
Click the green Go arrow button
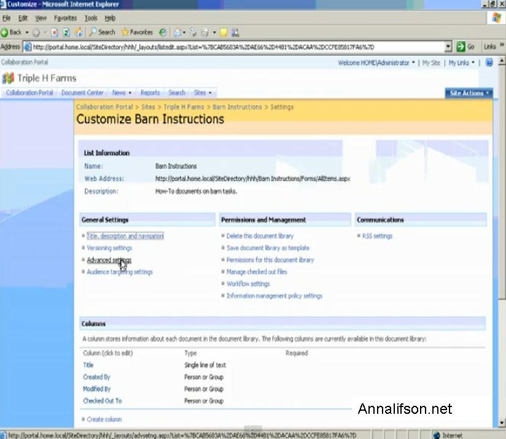coord(461,47)
